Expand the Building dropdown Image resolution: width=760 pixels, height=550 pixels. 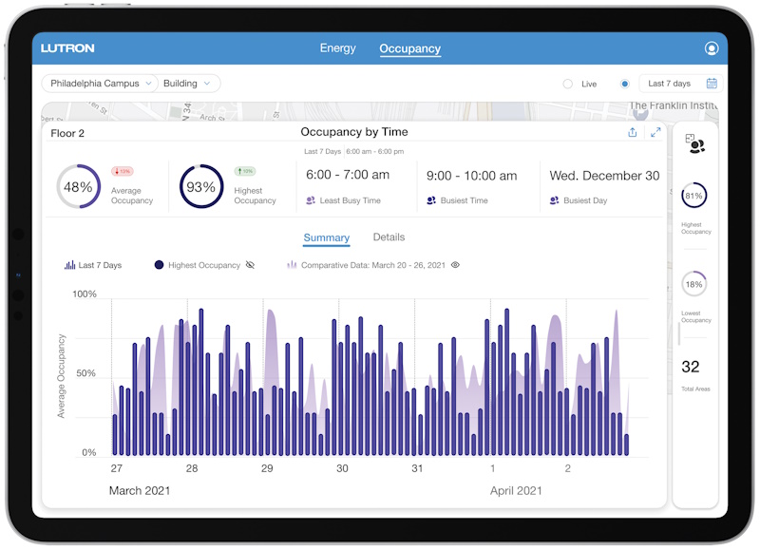pyautogui.click(x=188, y=84)
